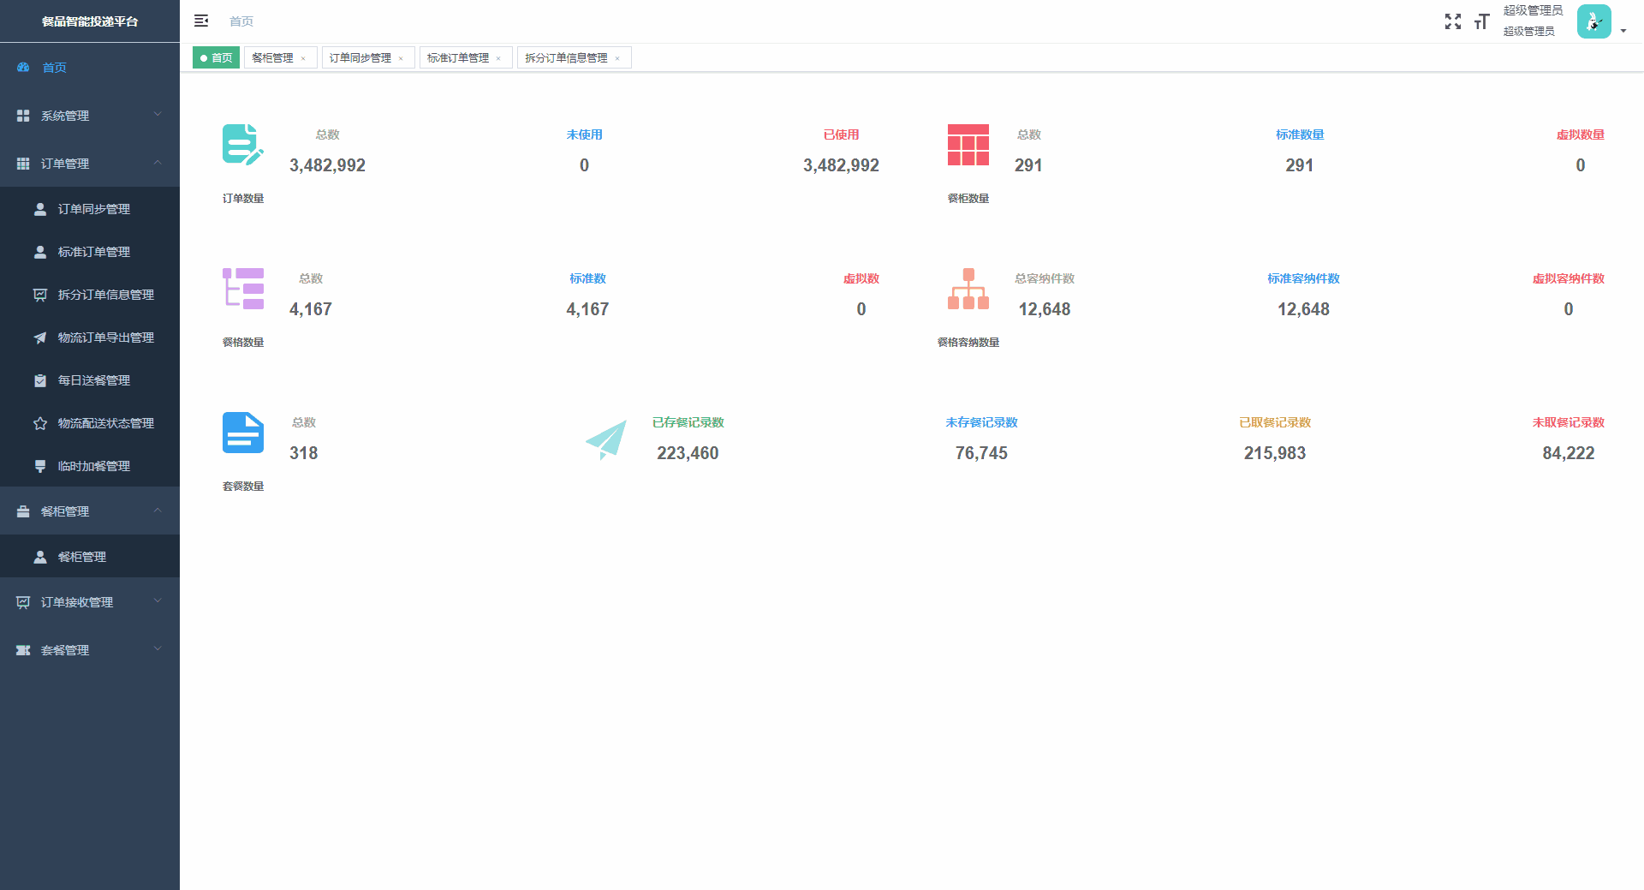
Task: Open 物流订单导出管理 in sidebar
Action: (x=105, y=337)
